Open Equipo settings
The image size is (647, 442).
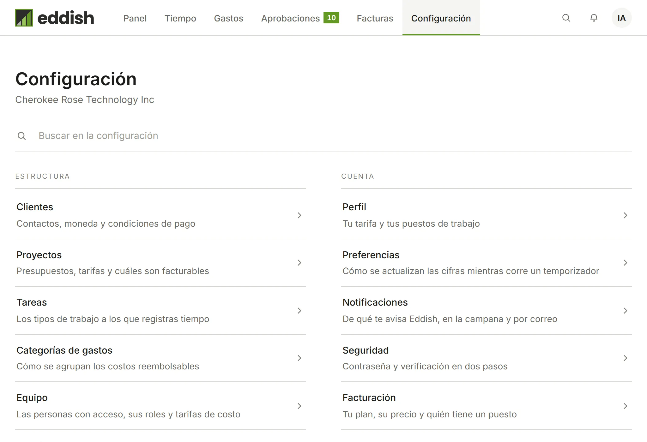click(x=160, y=406)
